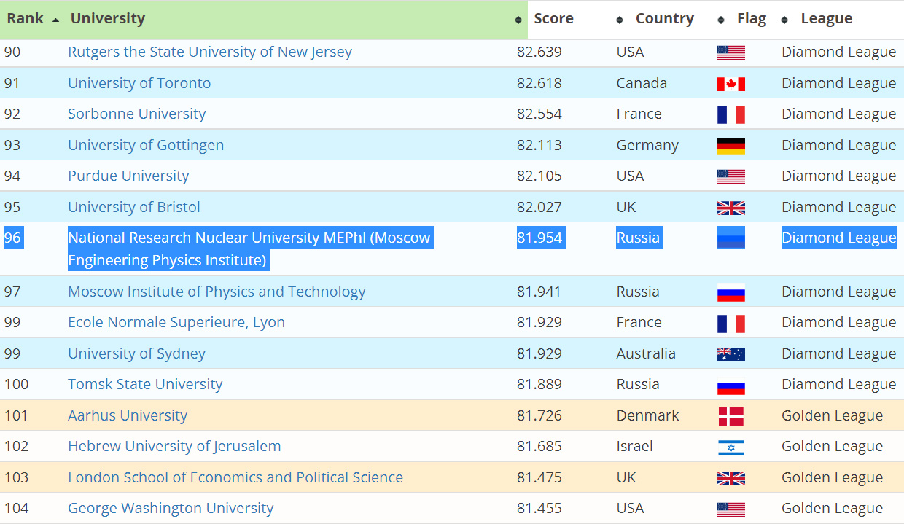The width and height of the screenshot is (904, 524).
Task: Sort the table by the Rank column
Action: 33,19
